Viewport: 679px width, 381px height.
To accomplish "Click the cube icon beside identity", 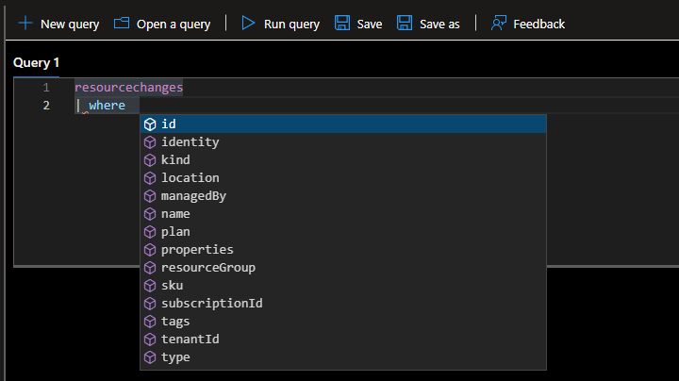I will point(150,142).
